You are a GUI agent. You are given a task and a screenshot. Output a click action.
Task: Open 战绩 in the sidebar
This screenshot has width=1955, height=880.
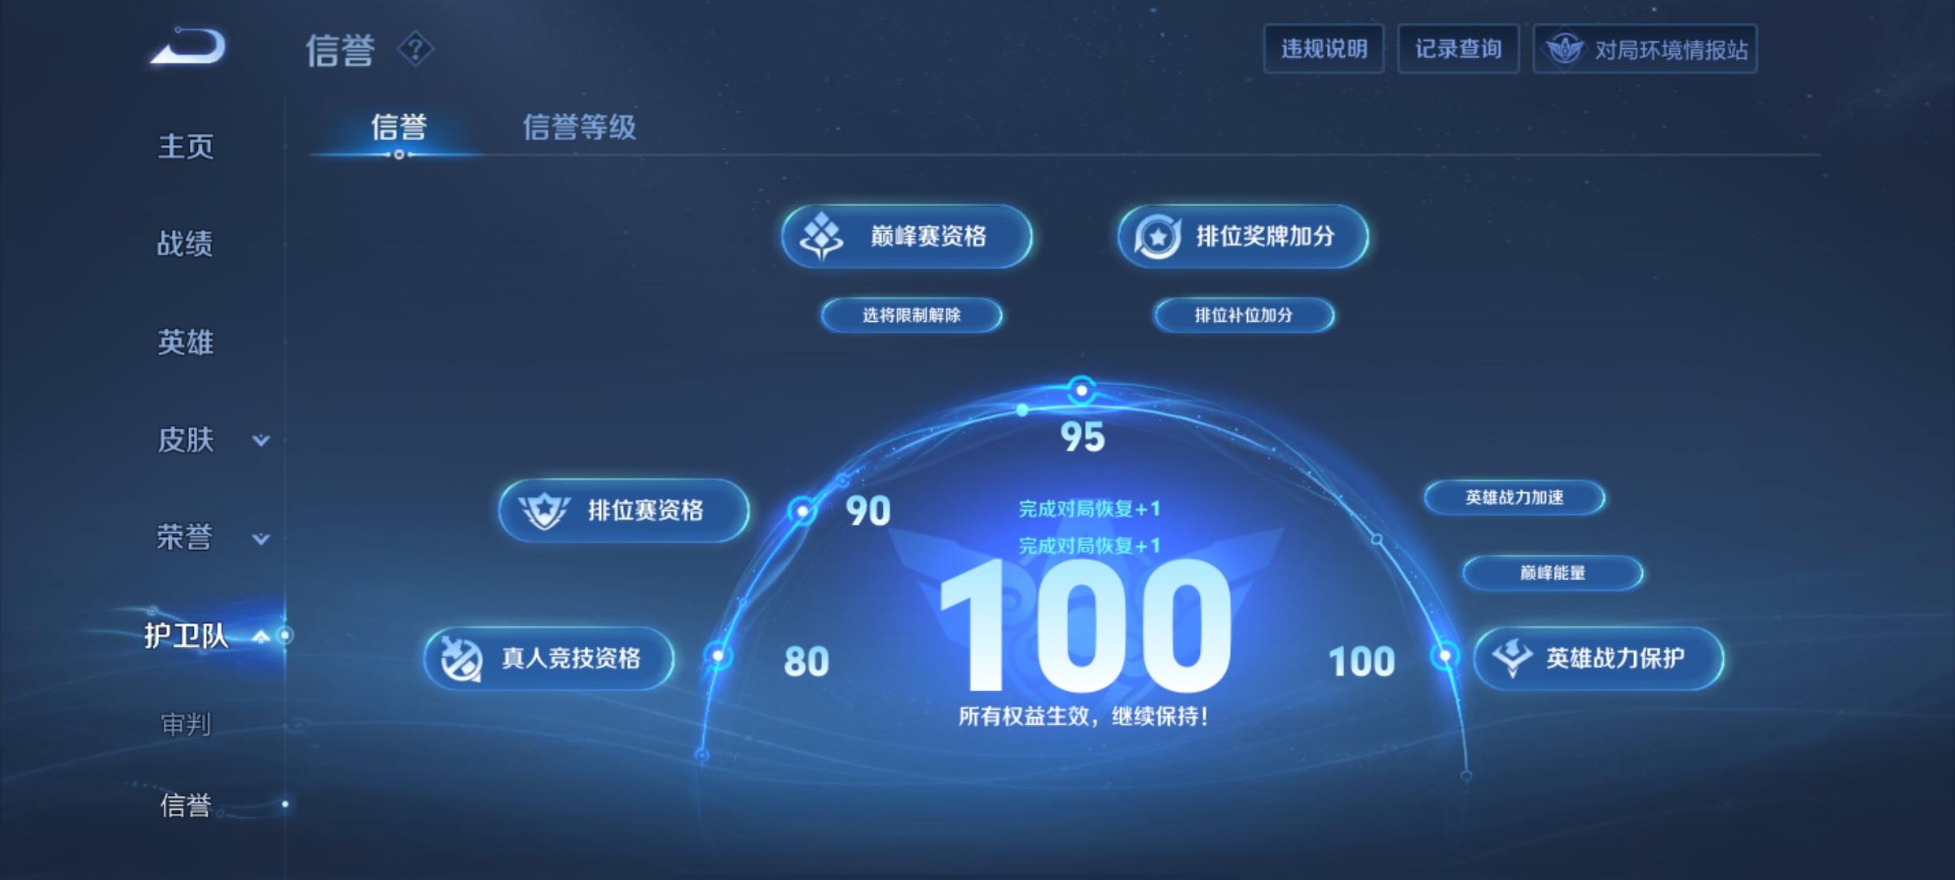[x=185, y=244]
